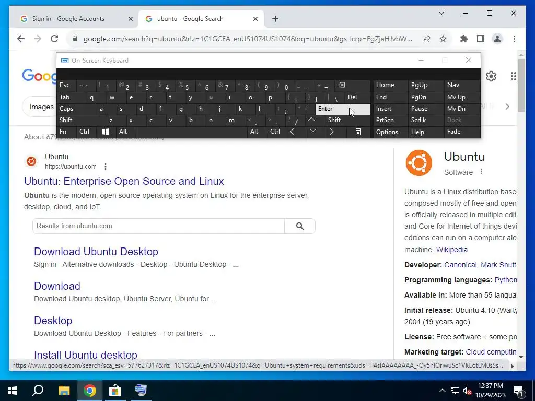Open the Canonical developer link
The height and width of the screenshot is (401, 535).
tap(460, 265)
